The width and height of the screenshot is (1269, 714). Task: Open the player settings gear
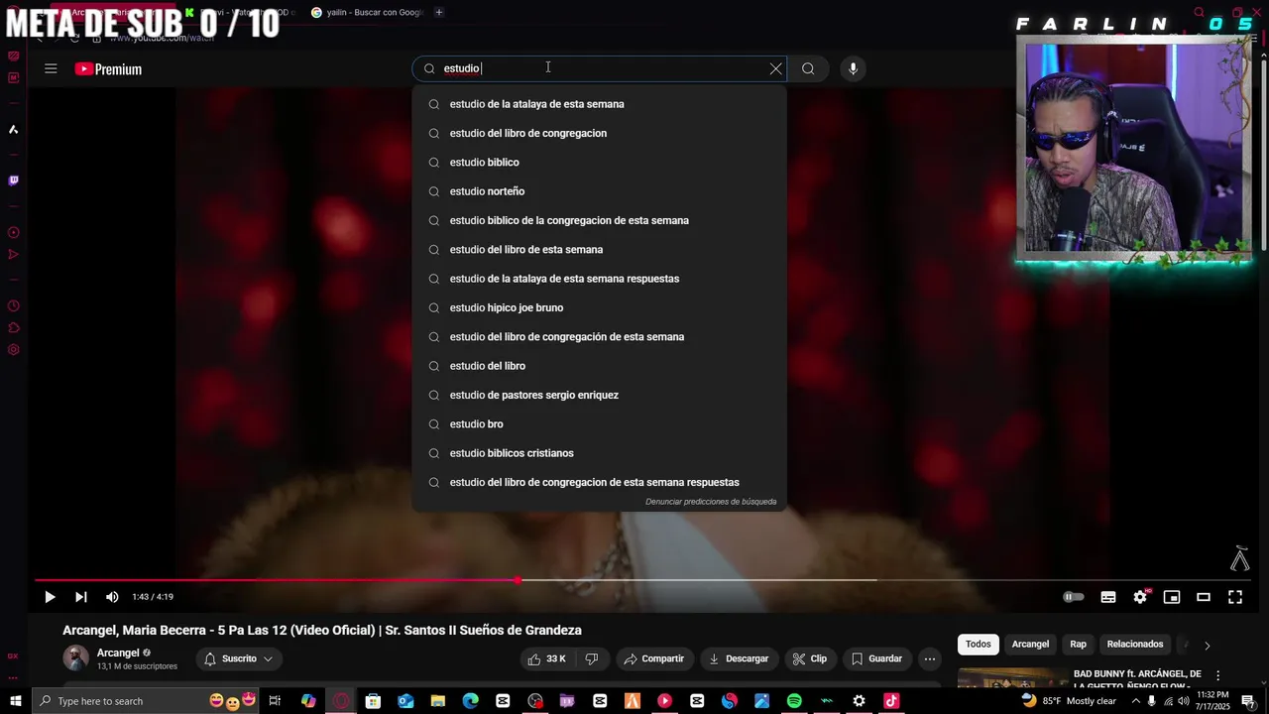[1140, 597]
